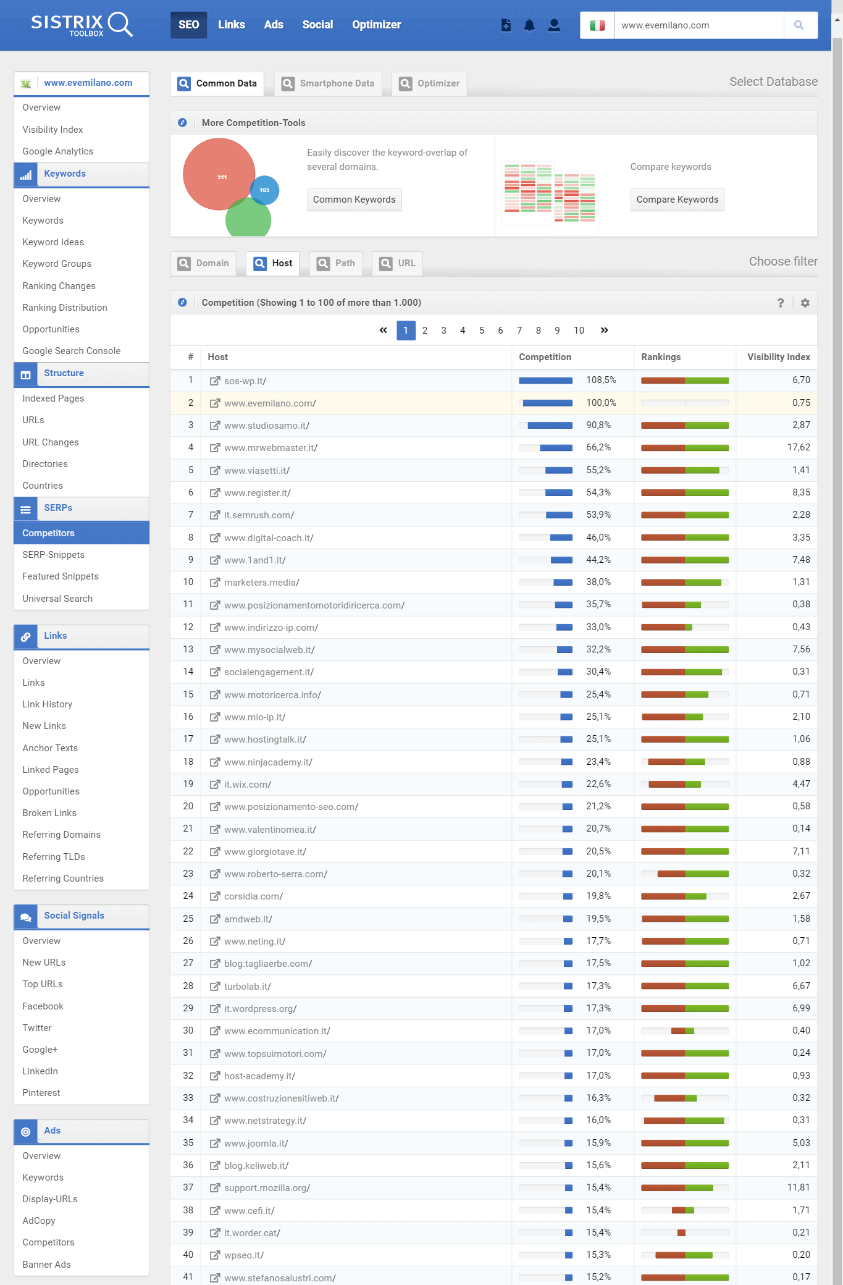
Task: Click the domain search input field
Action: click(x=699, y=25)
